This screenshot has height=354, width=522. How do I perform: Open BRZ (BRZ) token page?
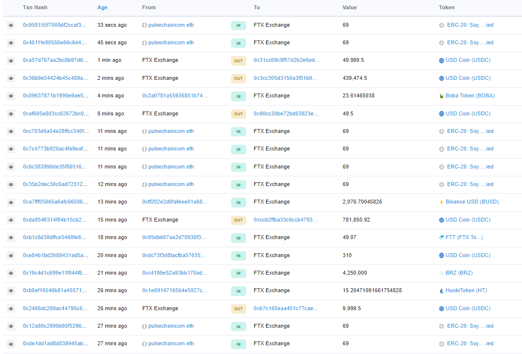click(459, 273)
